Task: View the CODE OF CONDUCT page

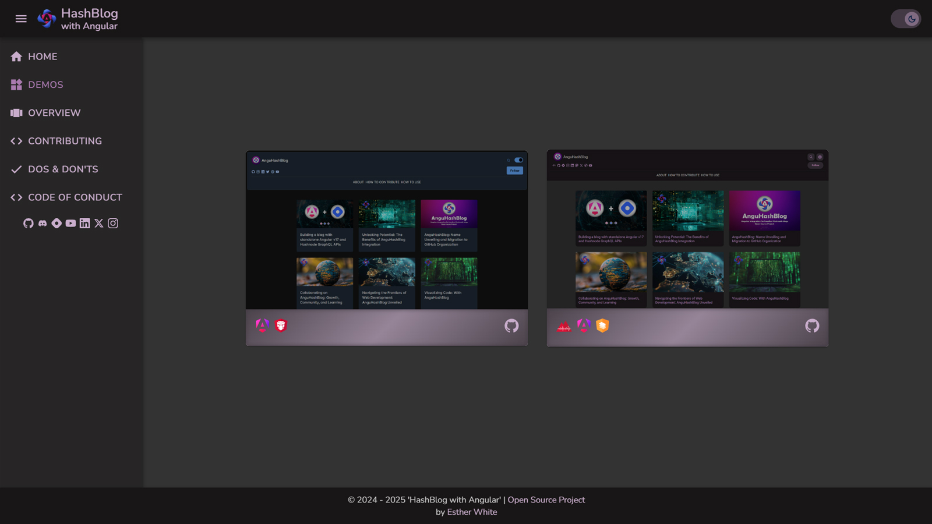Action: [75, 197]
